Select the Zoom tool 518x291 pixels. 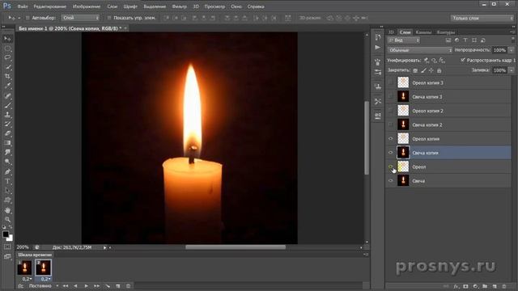[x=7, y=219]
